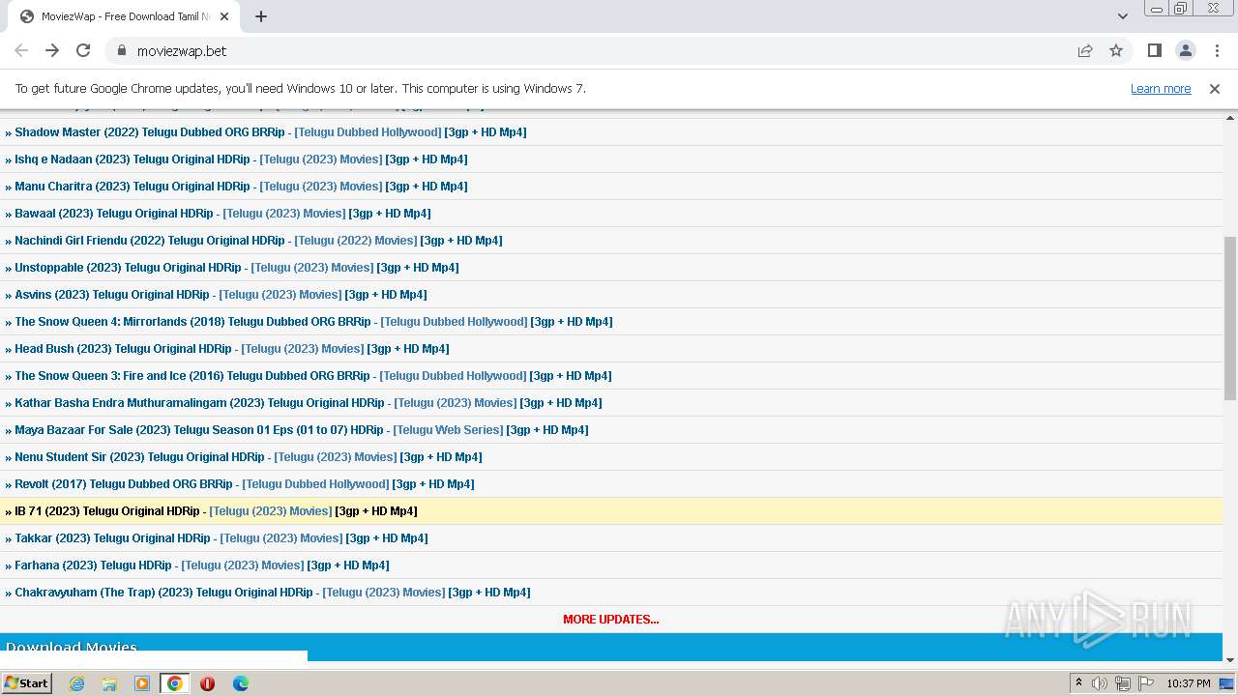Viewport: 1238px width, 696px height.
Task: Select the MoviezWap browser tab
Action: pyautogui.click(x=124, y=16)
